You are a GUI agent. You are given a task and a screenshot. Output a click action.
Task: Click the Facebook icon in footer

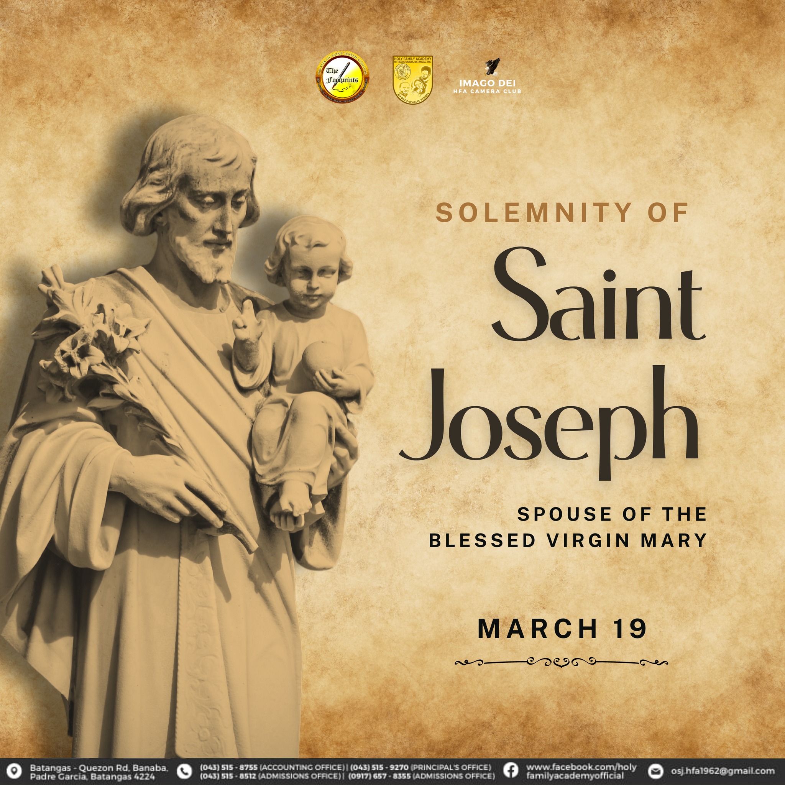point(510,770)
